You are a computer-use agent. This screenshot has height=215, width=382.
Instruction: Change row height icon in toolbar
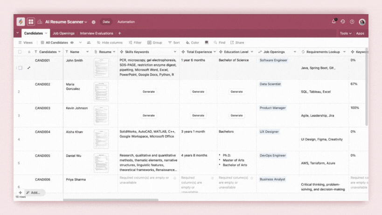tap(207, 43)
